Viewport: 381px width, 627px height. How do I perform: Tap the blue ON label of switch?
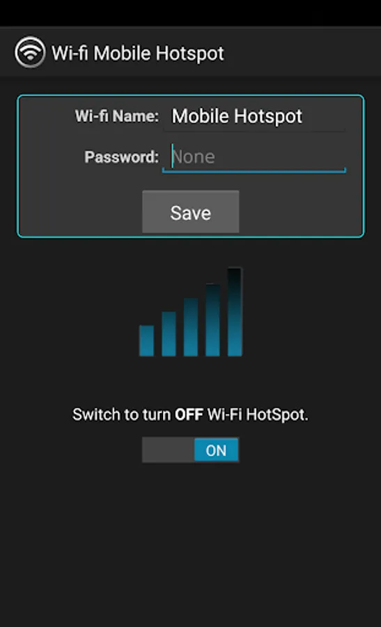coord(217,450)
